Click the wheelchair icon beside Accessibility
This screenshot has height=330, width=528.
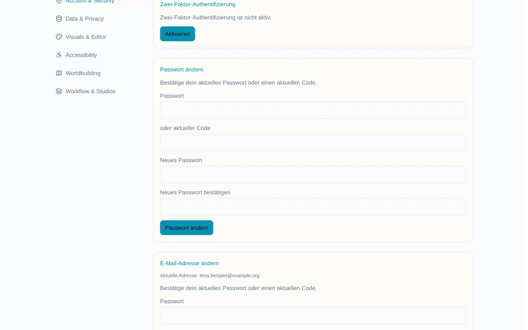(59, 55)
